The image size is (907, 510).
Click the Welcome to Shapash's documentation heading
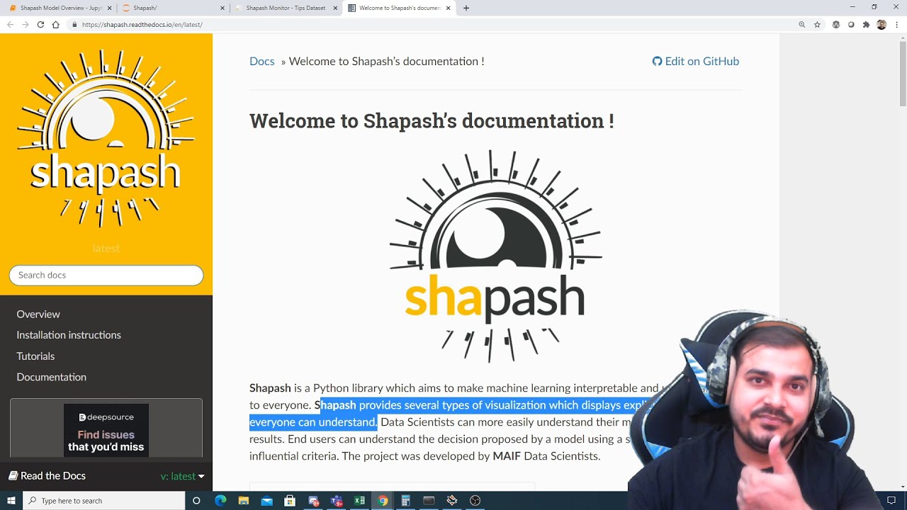[x=432, y=120]
